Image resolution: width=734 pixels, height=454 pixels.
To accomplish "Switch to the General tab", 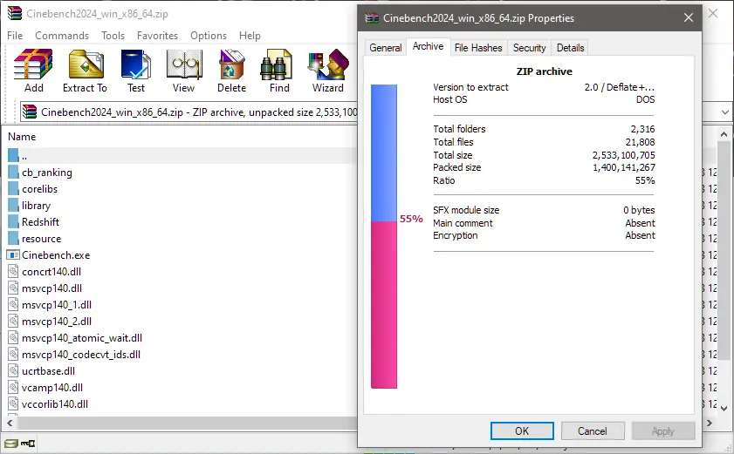I will (x=385, y=48).
